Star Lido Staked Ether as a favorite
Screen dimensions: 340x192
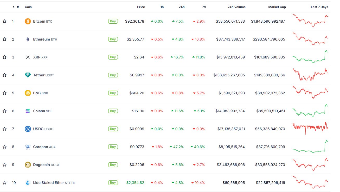(x=4, y=183)
